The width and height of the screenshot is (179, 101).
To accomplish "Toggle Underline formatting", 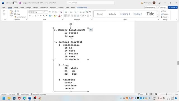I will pos(36,16).
